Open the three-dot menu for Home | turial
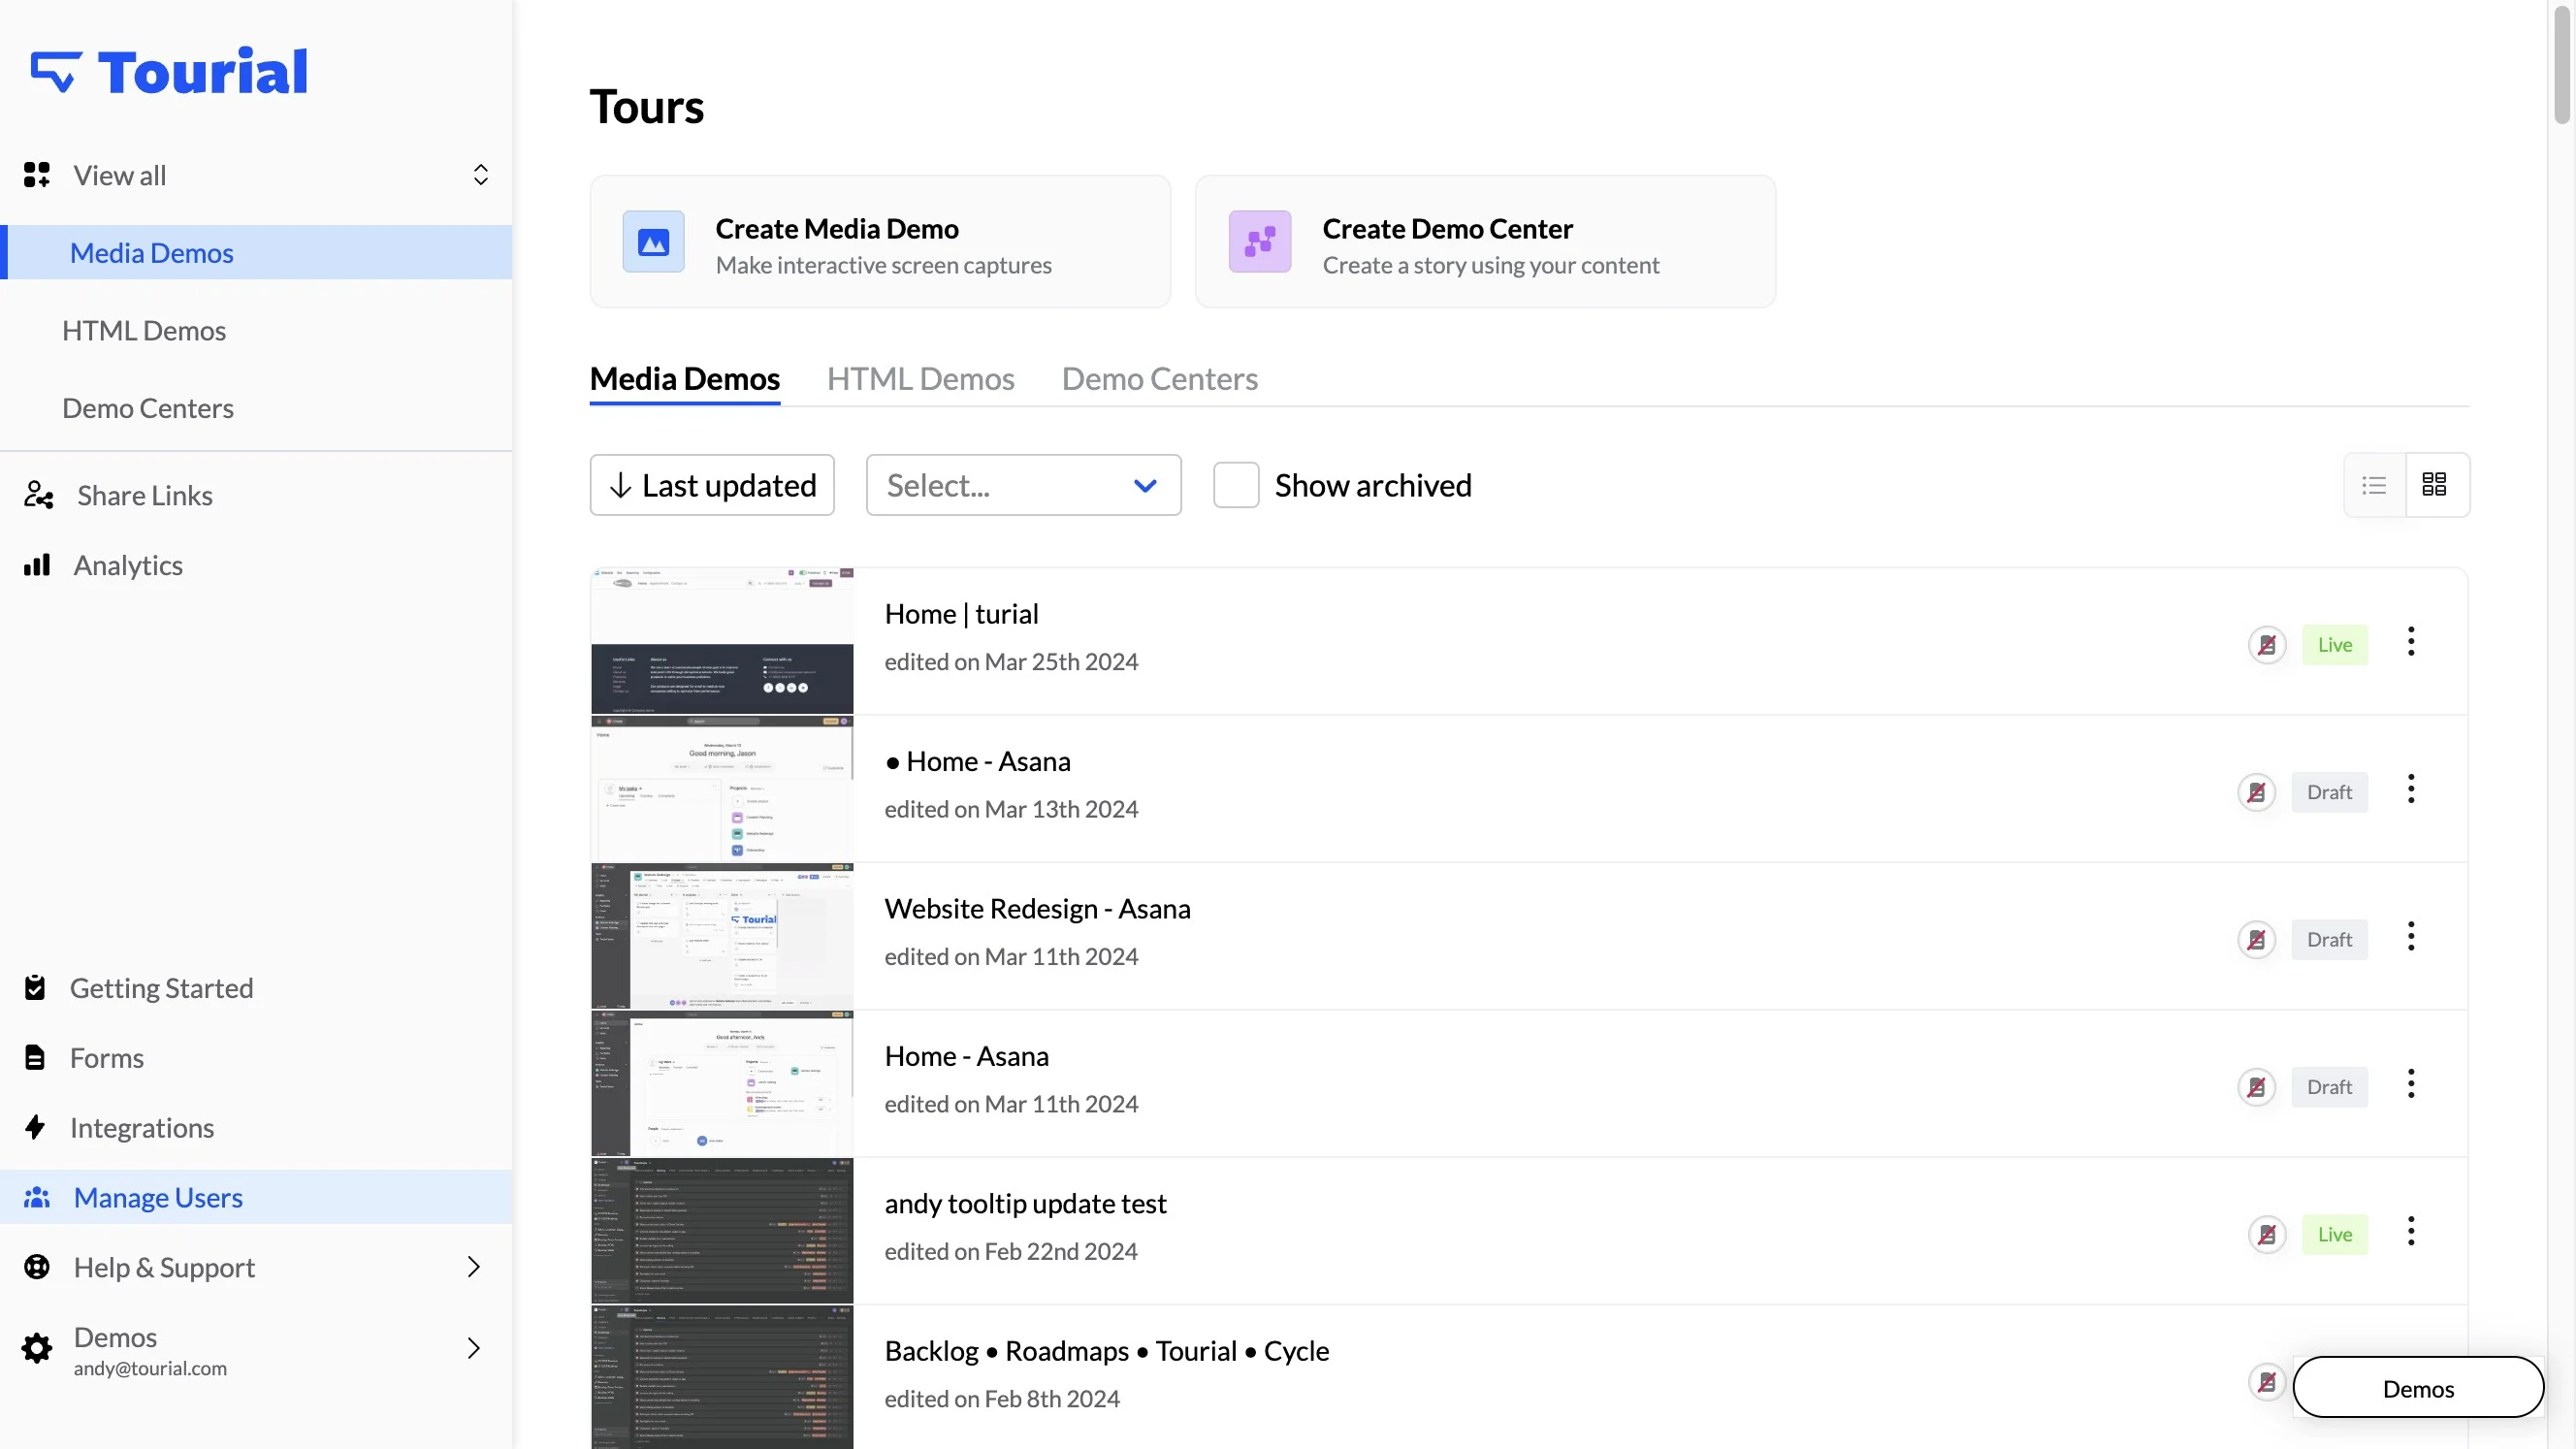 click(x=2411, y=641)
